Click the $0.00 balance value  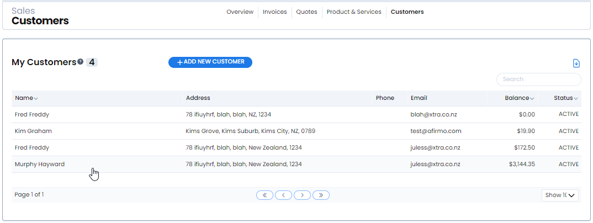(x=527, y=114)
